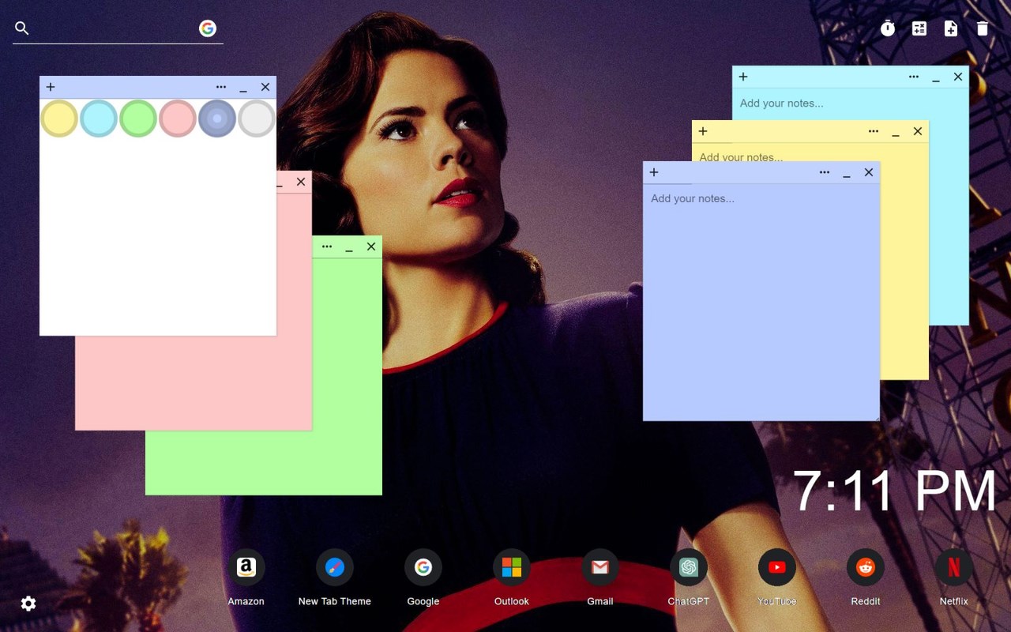Open the stopwatch timer tool

(x=888, y=28)
